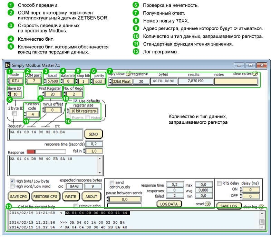The image size is (272, 237).
Task: Click expected response bytes value 9
Action: 93,186
